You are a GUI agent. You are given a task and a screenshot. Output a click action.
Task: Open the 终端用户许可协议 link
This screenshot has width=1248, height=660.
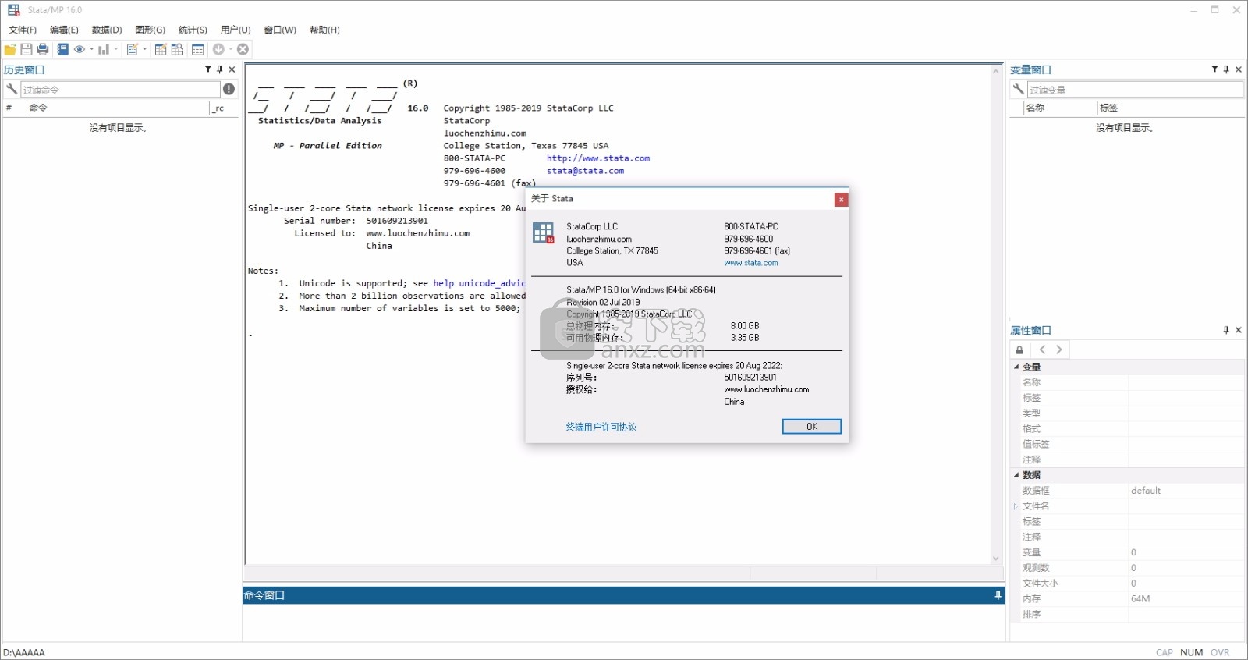point(601,427)
